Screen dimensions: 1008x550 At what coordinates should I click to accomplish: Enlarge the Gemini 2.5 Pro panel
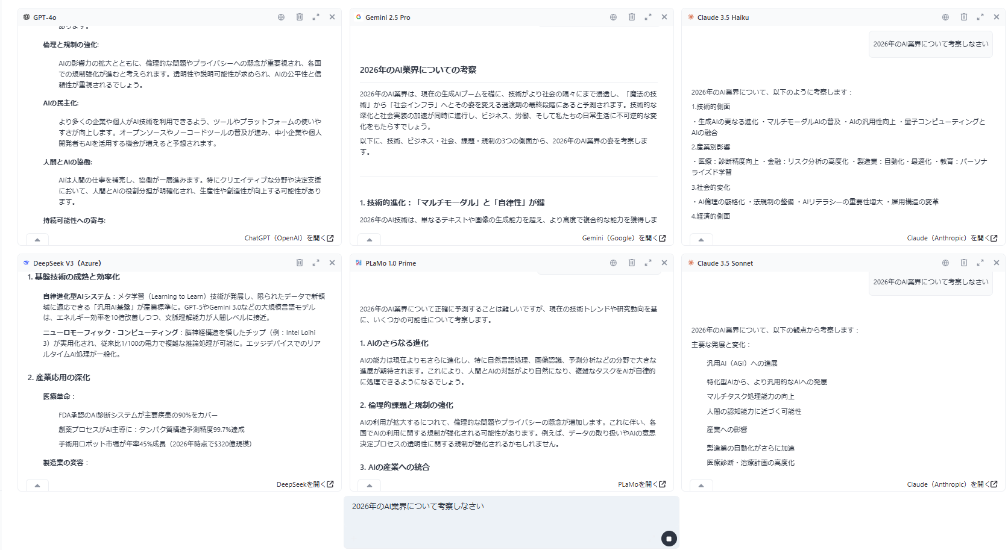(648, 17)
